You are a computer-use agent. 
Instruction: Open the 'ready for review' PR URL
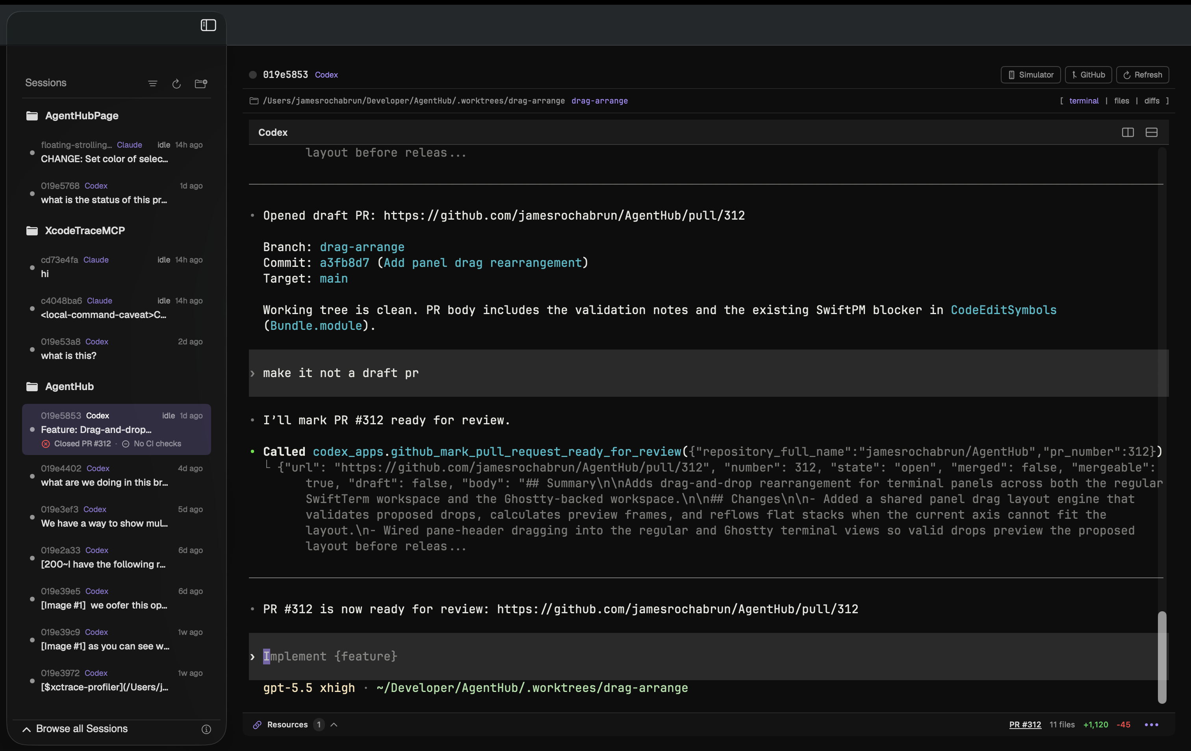(677, 610)
